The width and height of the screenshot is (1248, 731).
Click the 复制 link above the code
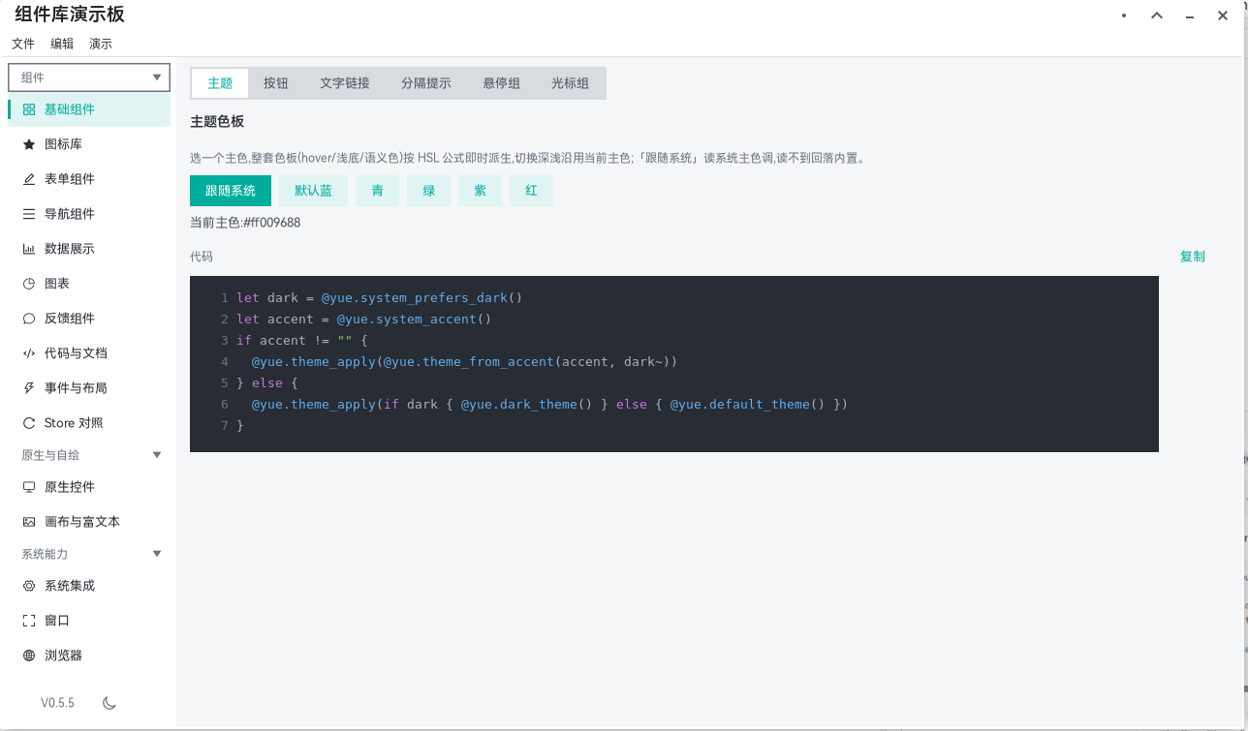pos(1193,257)
